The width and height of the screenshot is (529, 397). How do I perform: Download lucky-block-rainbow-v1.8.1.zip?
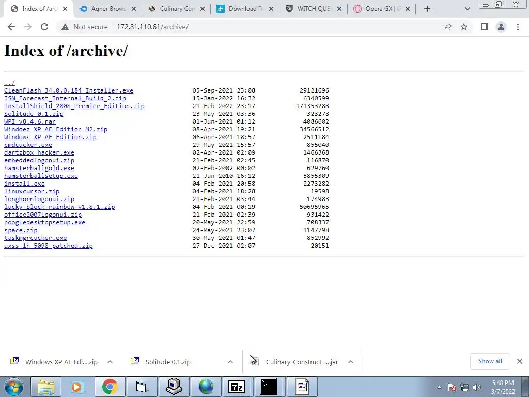[x=59, y=207]
